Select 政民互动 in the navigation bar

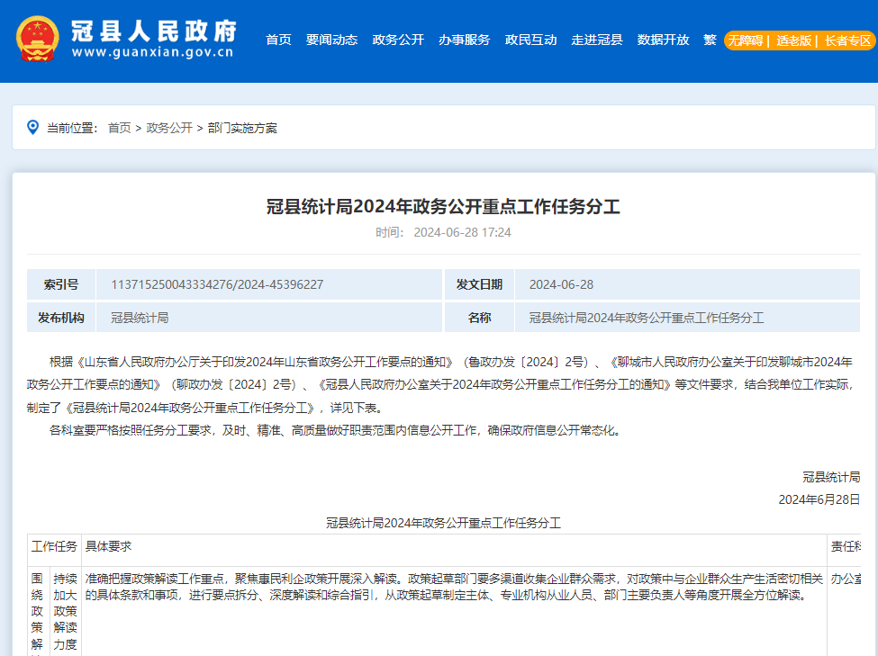tap(530, 40)
